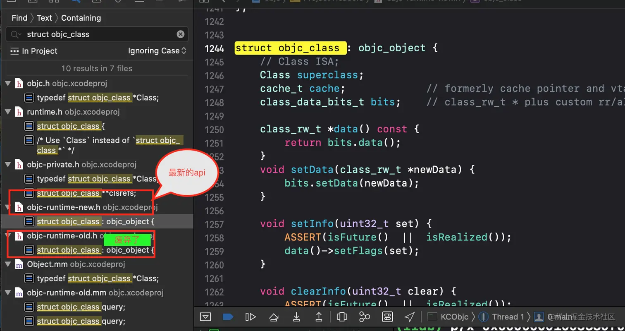Click line number 1247 in the gutter

tap(214, 89)
